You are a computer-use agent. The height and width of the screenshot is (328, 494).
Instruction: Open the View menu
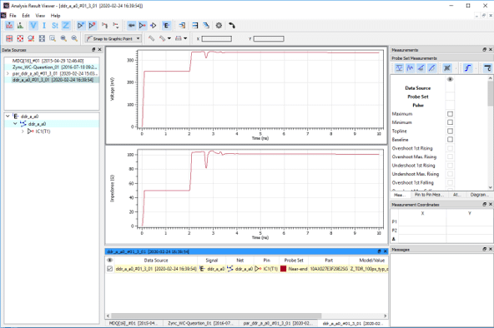tap(40, 15)
